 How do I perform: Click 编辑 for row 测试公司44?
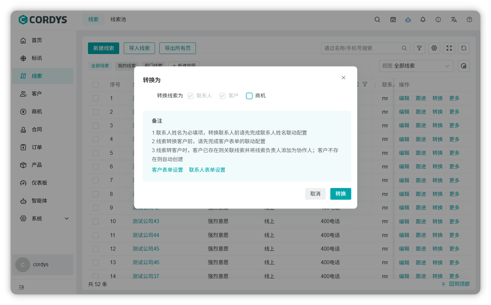coord(404,235)
